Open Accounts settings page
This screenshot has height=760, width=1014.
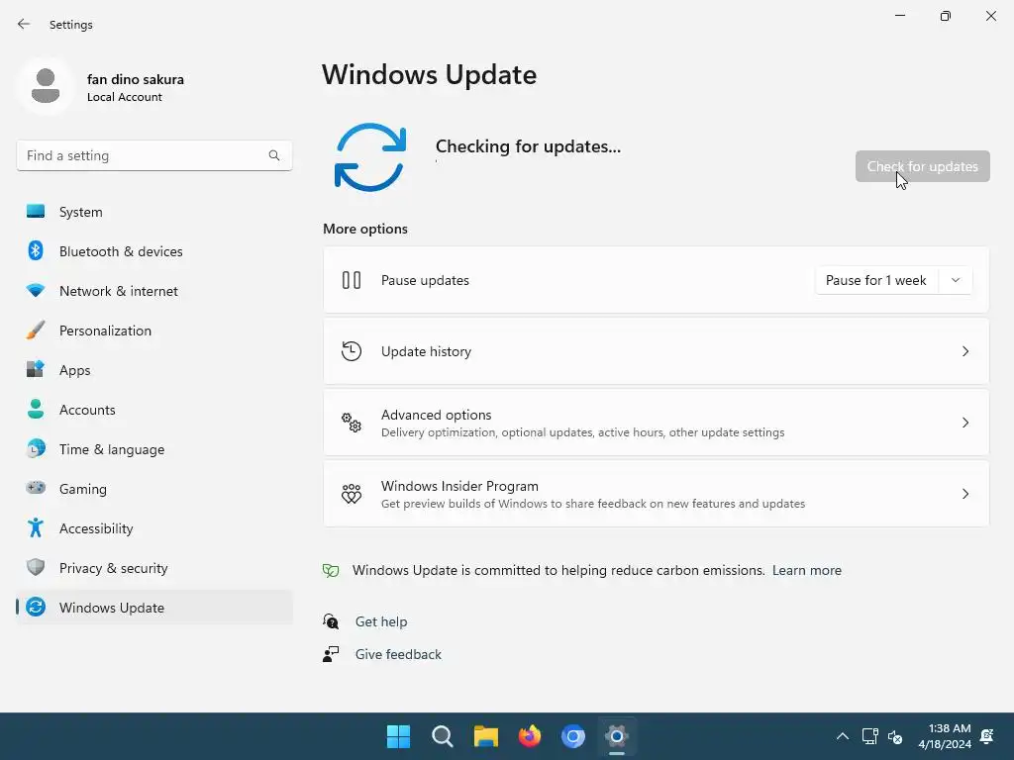[x=154, y=410]
